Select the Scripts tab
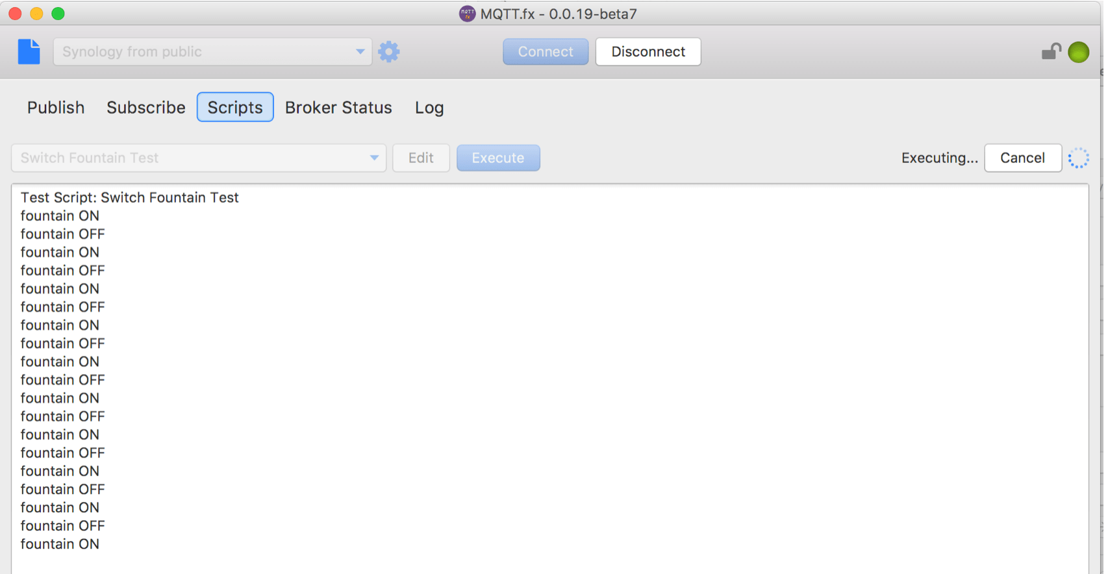1108x574 pixels. coord(235,107)
